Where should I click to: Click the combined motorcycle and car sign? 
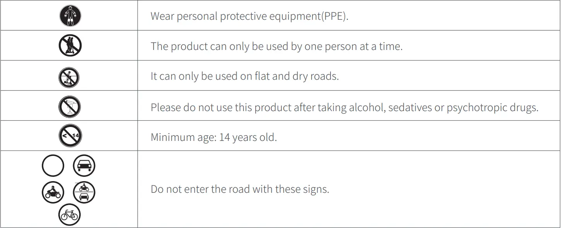click(84, 192)
